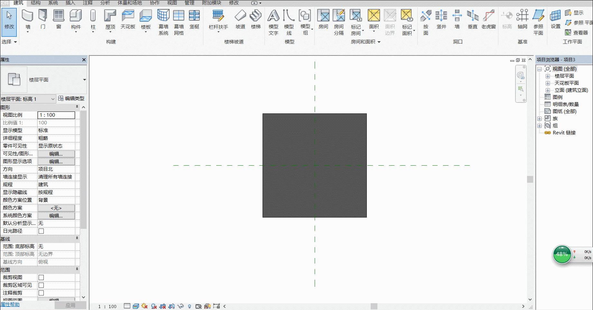Select the 楼板 (Floor) tool
Image resolution: width=593 pixels, height=310 pixels.
[146, 20]
